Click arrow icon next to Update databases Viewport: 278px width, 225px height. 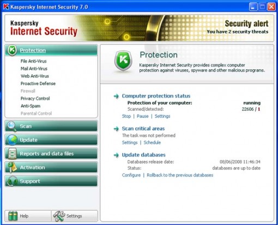[116, 155]
